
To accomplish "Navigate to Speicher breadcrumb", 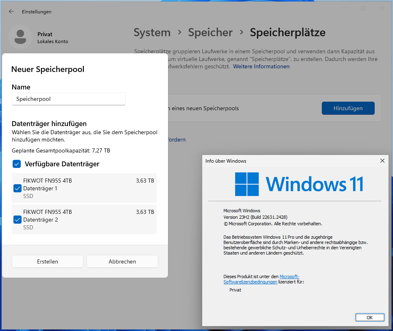I will click(210, 33).
